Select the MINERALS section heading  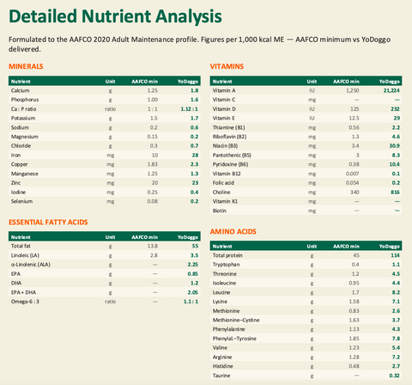[x=26, y=66]
